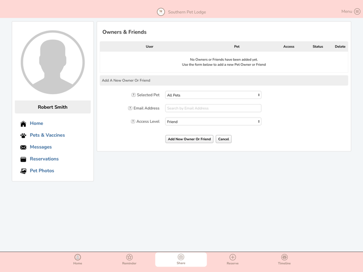Click the Southern Pet Lodge logo icon

click(x=161, y=12)
